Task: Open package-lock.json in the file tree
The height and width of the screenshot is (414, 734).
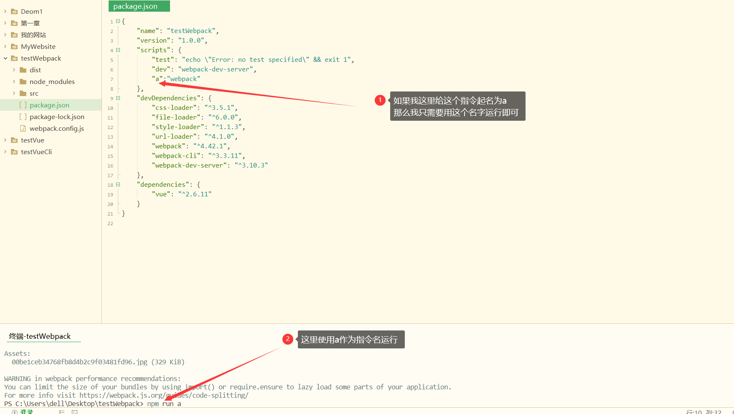Action: tap(57, 117)
